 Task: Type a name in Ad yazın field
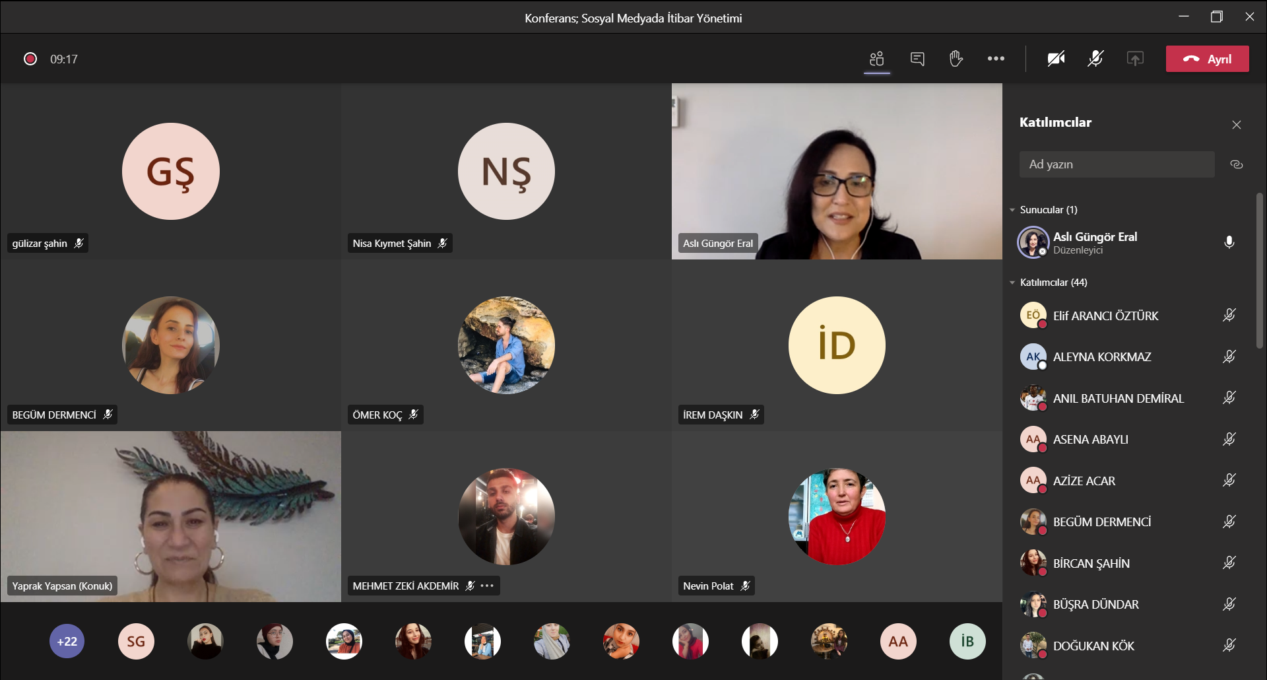[x=1117, y=164]
